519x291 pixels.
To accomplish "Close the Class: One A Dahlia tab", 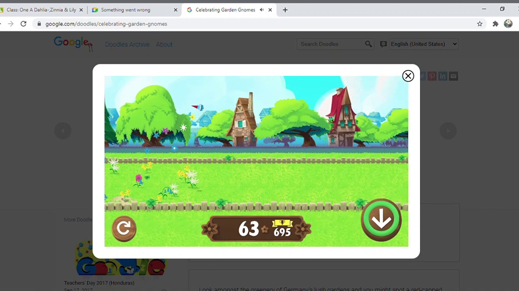I will tap(81, 10).
